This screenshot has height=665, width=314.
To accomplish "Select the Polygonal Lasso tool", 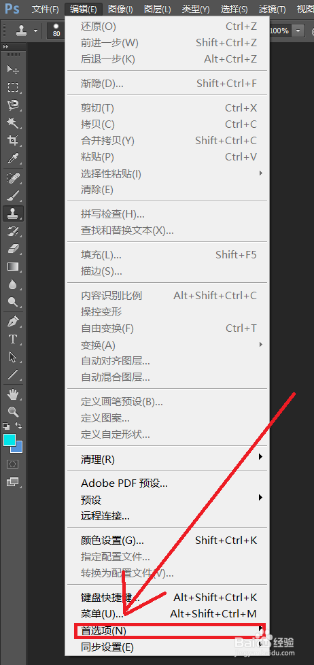I will coord(13,105).
